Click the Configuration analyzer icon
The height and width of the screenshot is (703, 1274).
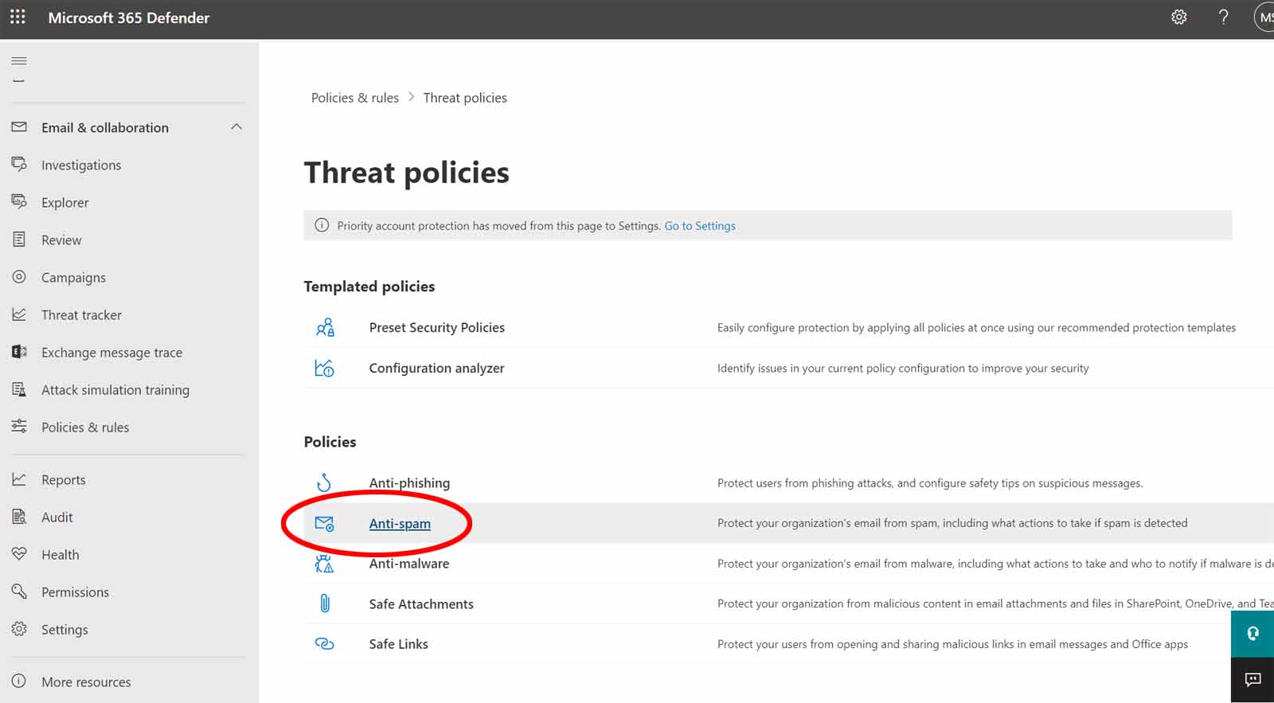(x=325, y=368)
